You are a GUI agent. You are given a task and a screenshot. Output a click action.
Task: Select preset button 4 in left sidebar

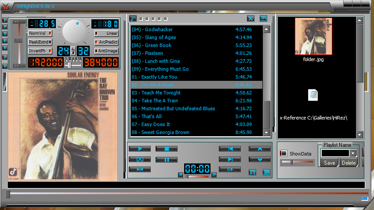(x=4, y=41)
